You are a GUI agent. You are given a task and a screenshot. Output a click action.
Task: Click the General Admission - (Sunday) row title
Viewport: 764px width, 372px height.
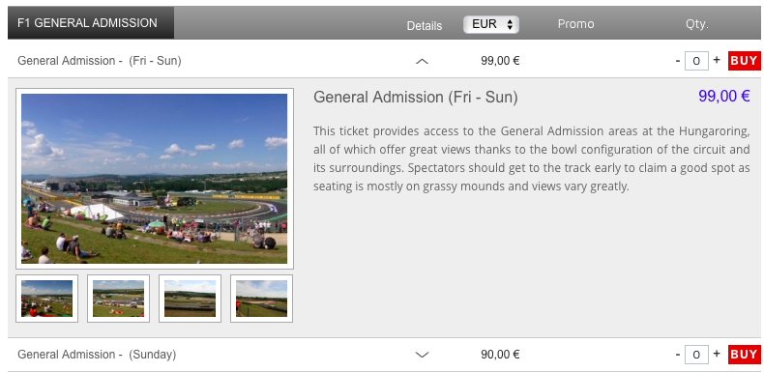[97, 355]
